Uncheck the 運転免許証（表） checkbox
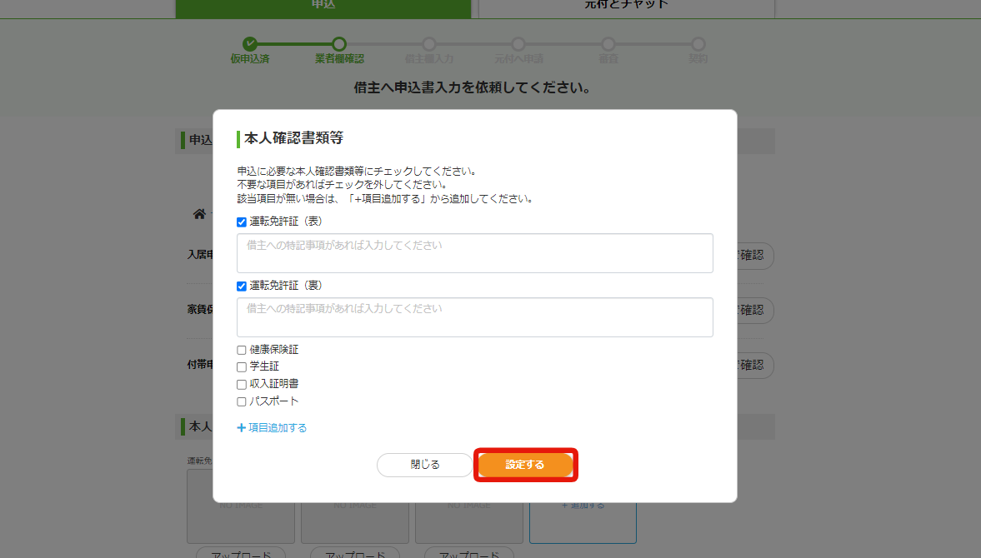981x558 pixels. pos(242,222)
